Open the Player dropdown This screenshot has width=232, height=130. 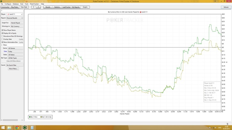(15, 14)
